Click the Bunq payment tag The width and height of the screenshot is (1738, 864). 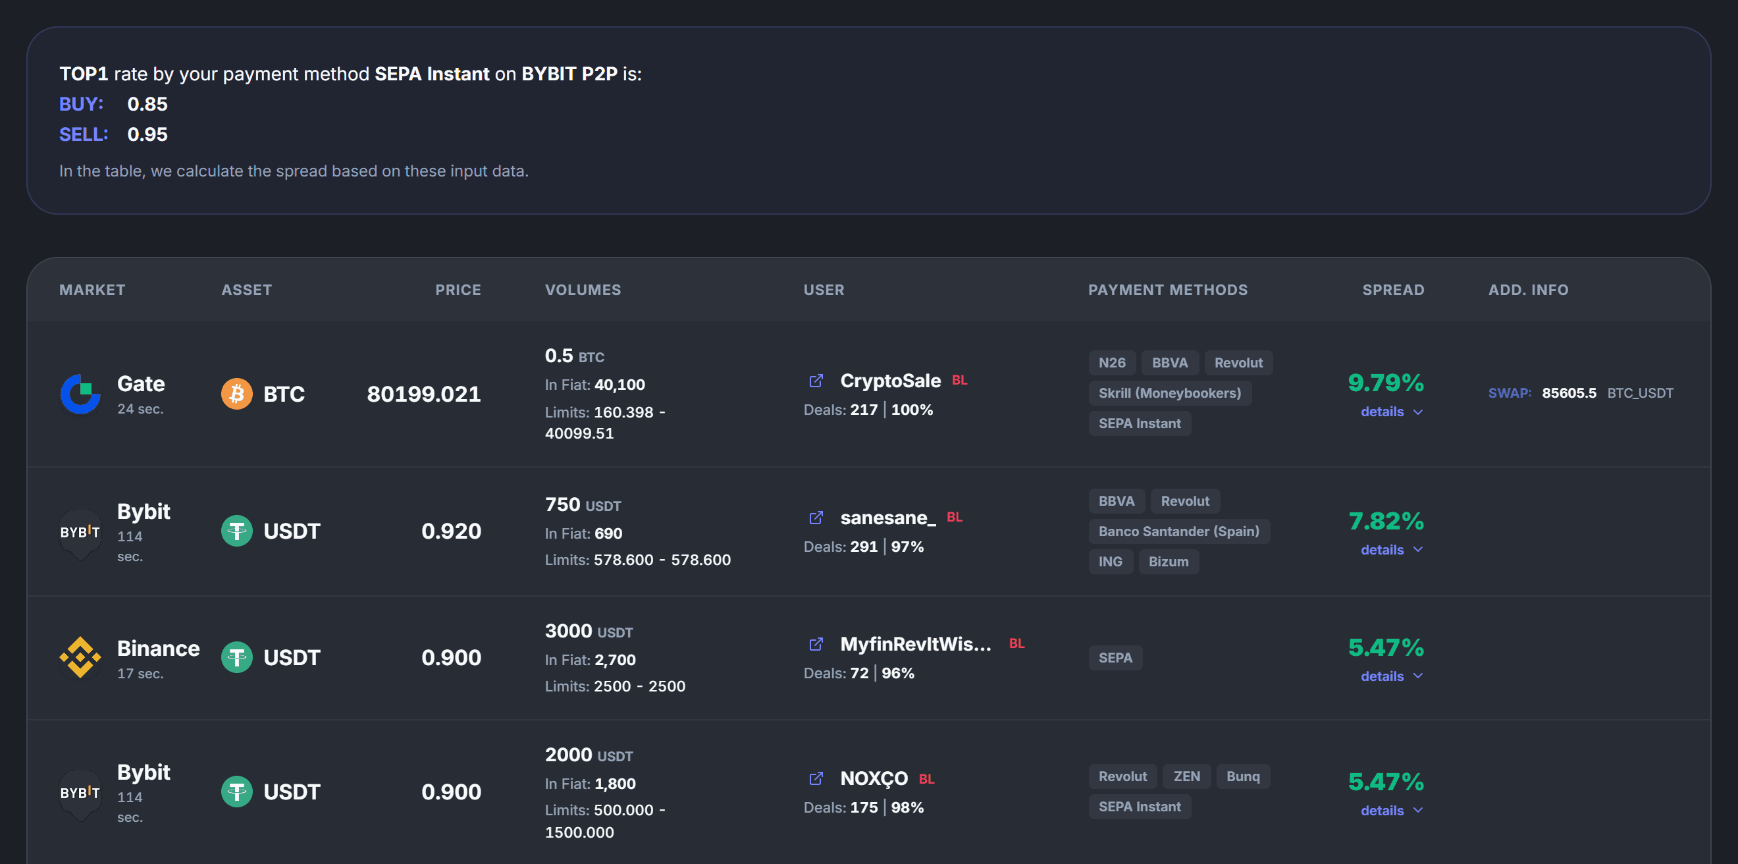tap(1243, 776)
